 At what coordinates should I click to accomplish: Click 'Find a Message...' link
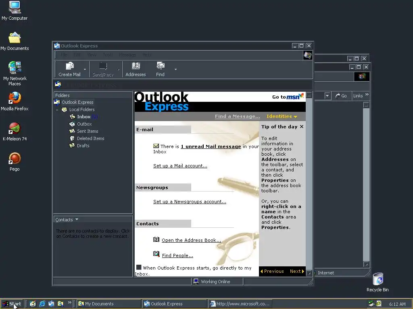click(x=237, y=116)
